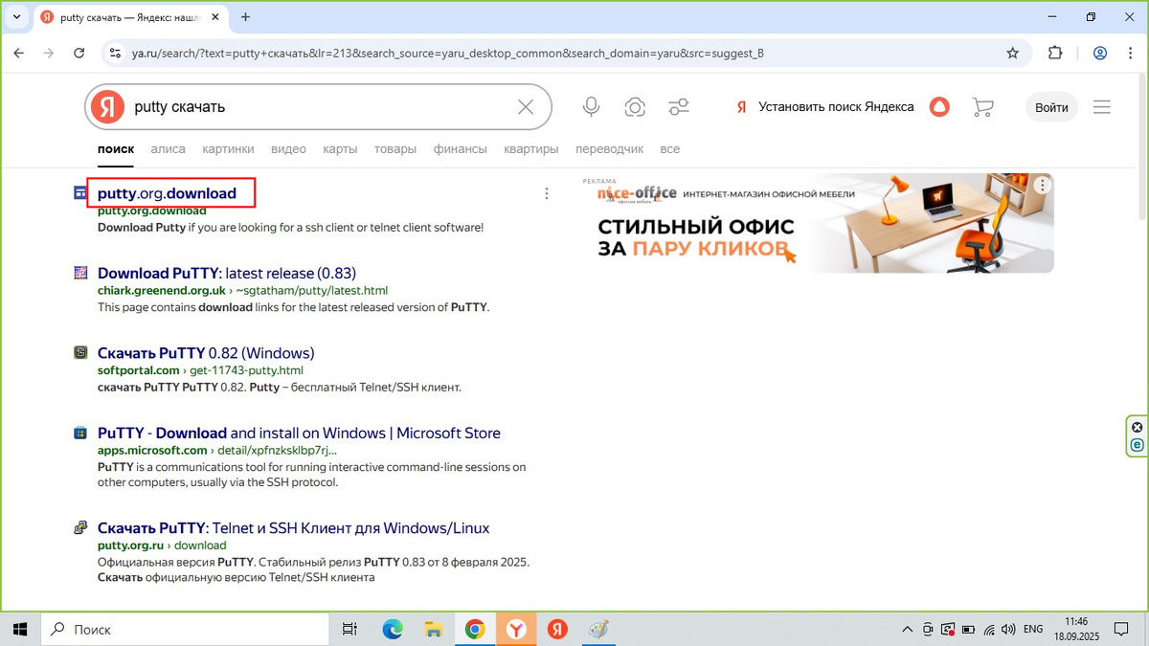Switch to the 'финансы' tab
Image resolution: width=1149 pixels, height=646 pixels.
[x=461, y=149]
